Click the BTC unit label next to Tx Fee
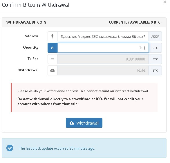170x163 pixels. (155, 59)
